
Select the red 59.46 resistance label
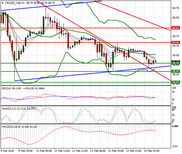176,43
